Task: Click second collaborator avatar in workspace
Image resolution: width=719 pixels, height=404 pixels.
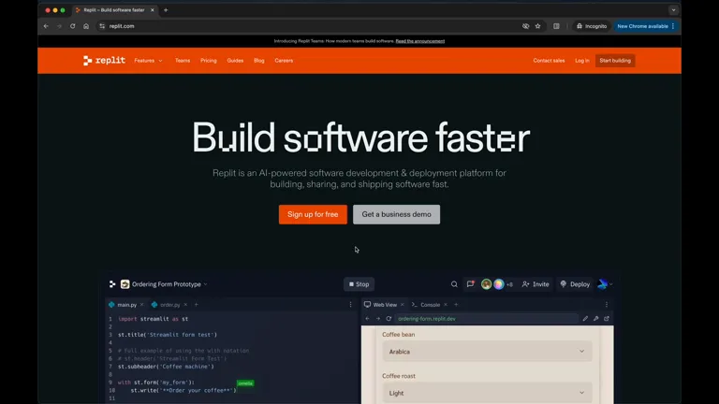Action: (x=498, y=284)
